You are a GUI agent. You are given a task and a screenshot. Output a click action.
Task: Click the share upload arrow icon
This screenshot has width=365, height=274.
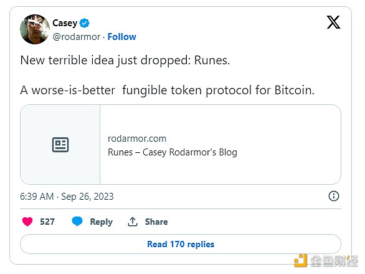click(133, 222)
